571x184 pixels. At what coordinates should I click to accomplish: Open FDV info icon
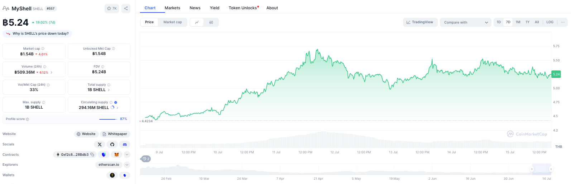click(x=103, y=67)
